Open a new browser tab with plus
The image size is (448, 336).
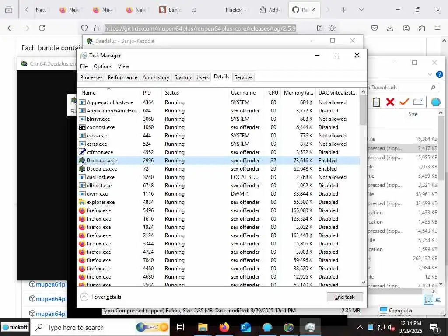pos(344,10)
